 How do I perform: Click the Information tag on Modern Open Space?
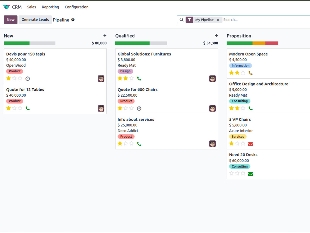[x=241, y=66]
